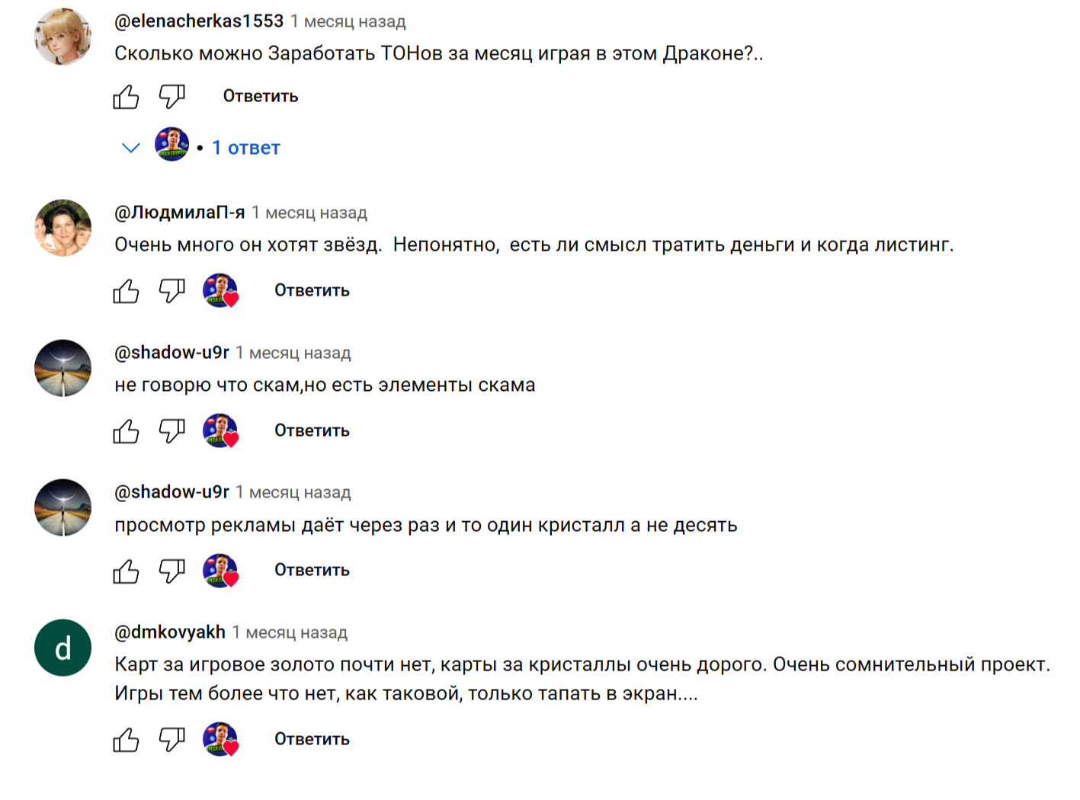Viewport: 1080px width, 800px height.
Task: Expand replies with the chevron arrow
Action: [x=131, y=148]
